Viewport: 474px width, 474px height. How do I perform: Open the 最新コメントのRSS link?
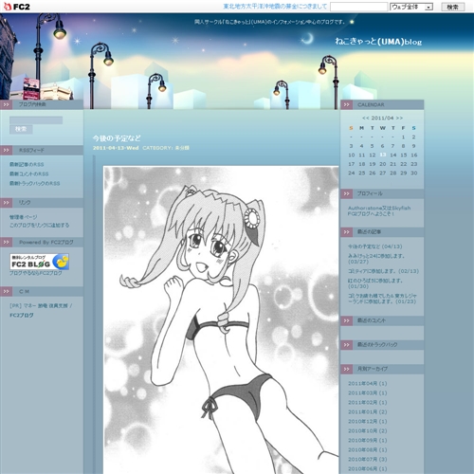point(29,173)
